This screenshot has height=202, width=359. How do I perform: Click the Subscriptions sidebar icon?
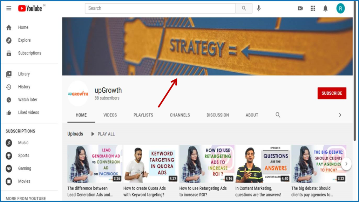(x=9, y=53)
